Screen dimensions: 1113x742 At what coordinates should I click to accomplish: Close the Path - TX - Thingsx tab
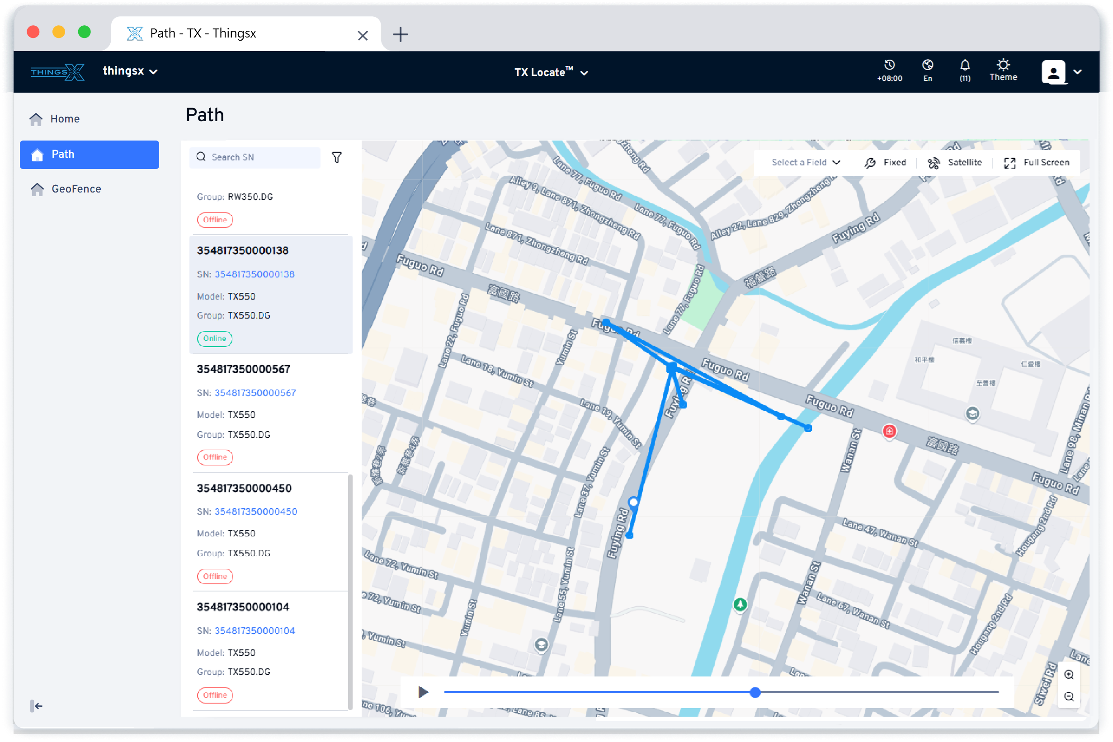(363, 36)
